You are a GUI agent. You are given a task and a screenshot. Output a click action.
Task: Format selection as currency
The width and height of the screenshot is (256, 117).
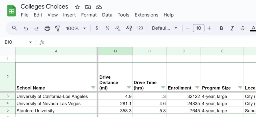[97, 28]
